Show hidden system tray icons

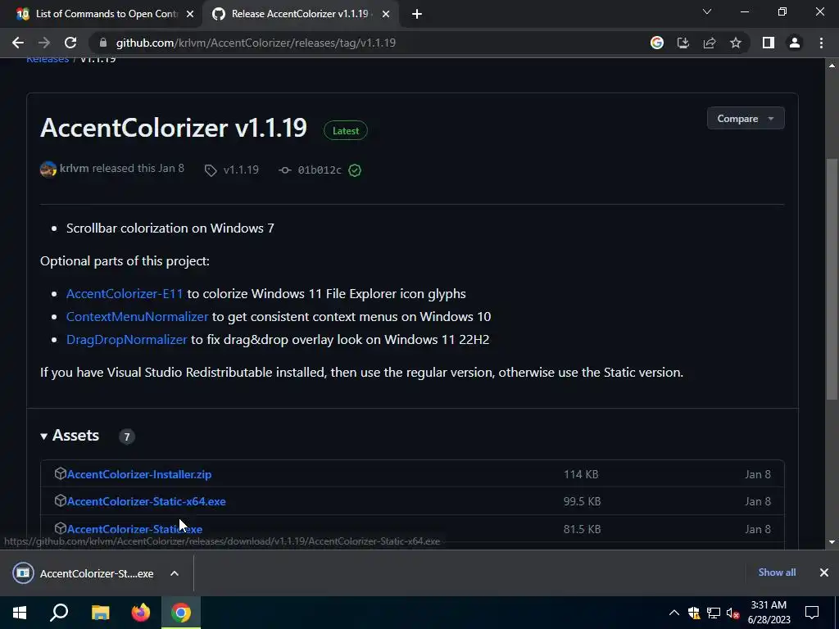pyautogui.click(x=674, y=613)
